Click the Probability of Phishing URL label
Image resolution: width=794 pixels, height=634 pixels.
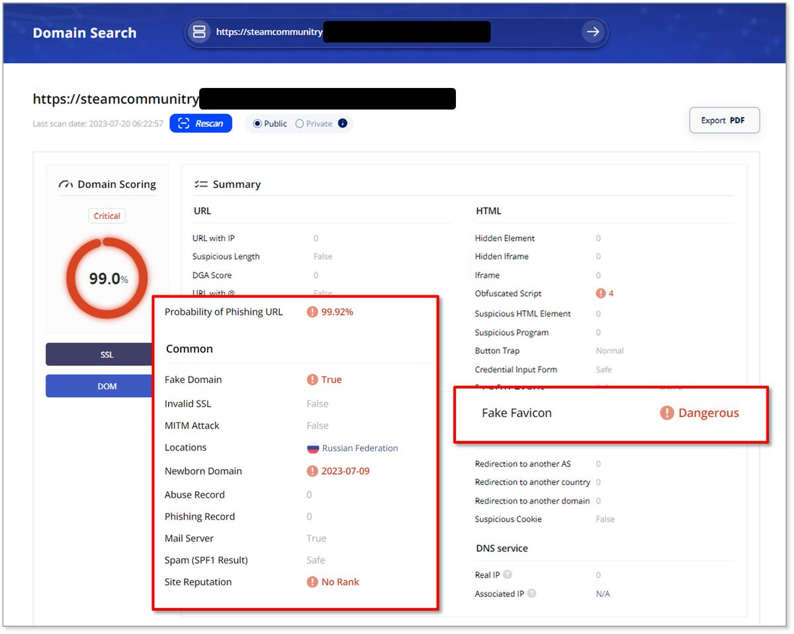[x=224, y=312]
